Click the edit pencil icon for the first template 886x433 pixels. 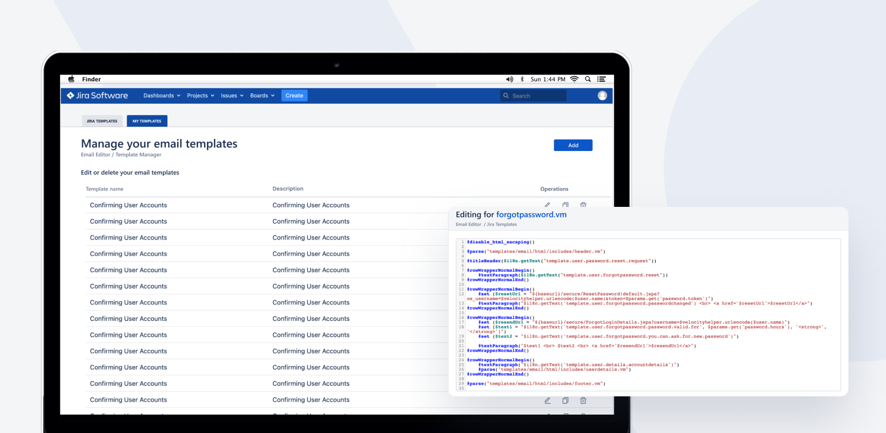(547, 204)
